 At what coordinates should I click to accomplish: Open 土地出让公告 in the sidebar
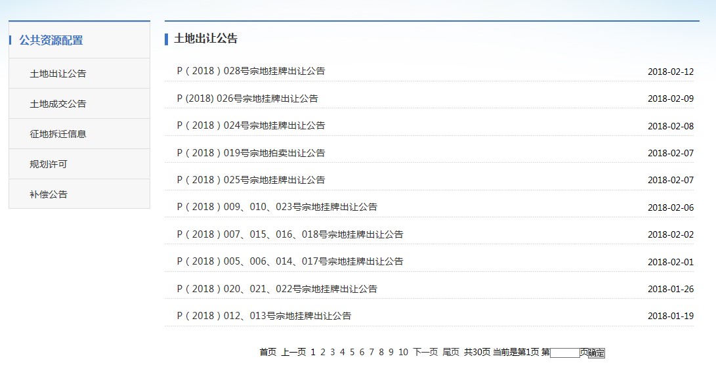coord(58,74)
